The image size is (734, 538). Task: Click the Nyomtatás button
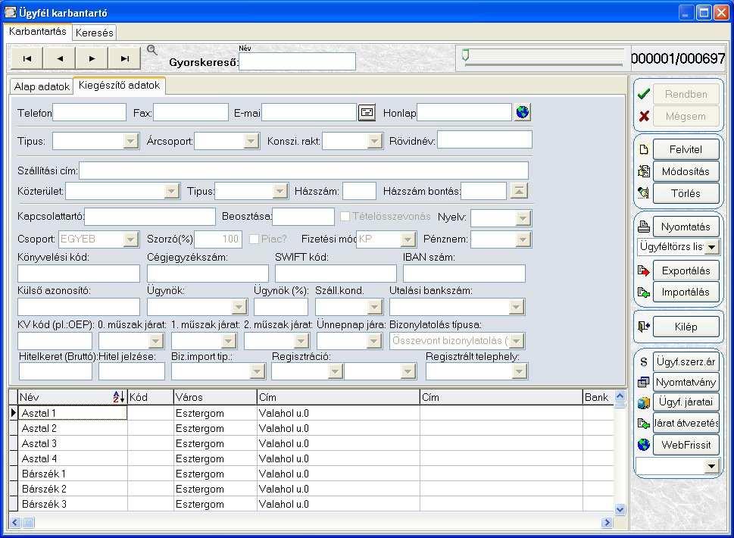(x=686, y=227)
